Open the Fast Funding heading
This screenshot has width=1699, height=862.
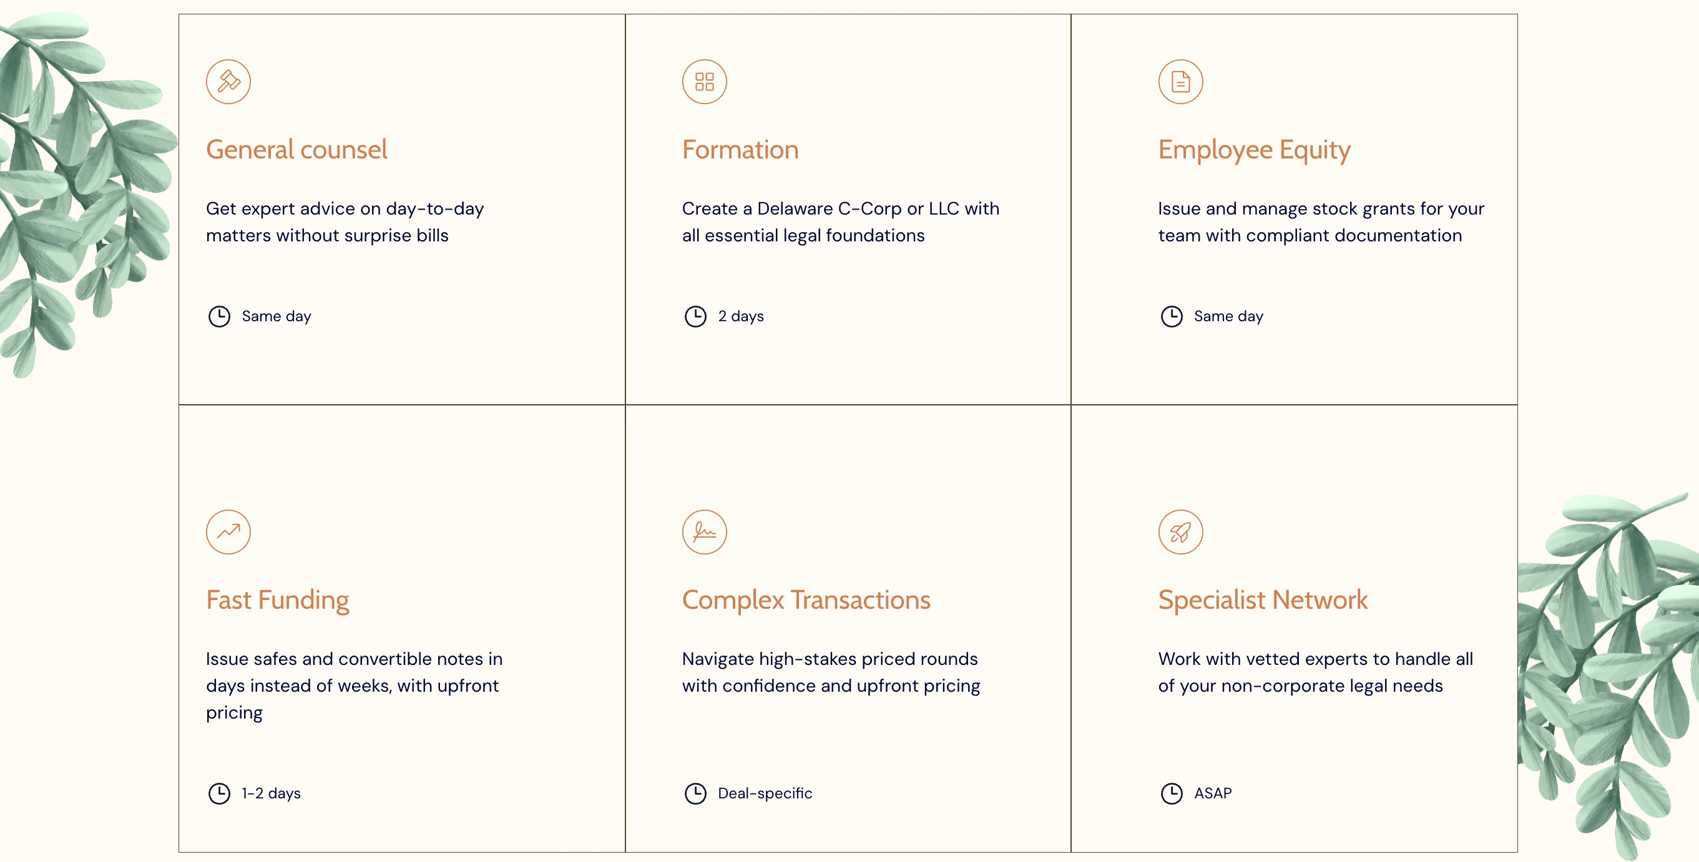[277, 599]
